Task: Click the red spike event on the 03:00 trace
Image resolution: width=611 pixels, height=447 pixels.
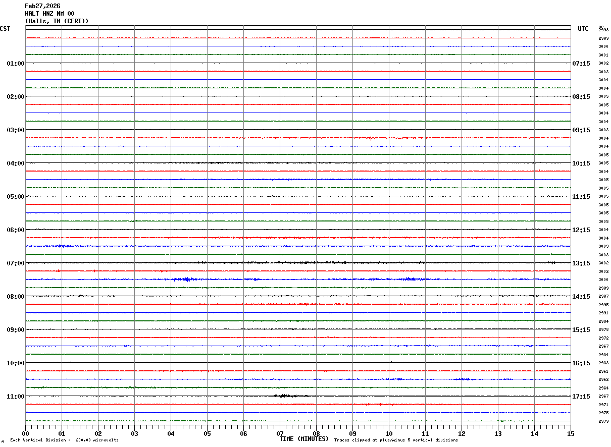Action: pyautogui.click(x=371, y=138)
